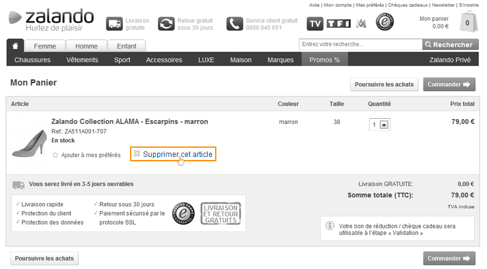Open the Aide link
This screenshot has width=487, height=269.
coord(314,5)
